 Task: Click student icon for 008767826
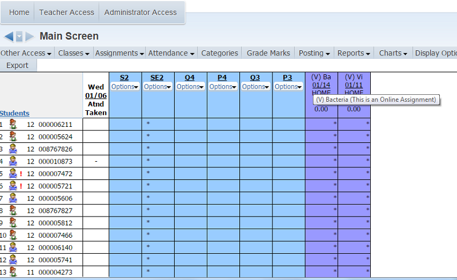[13, 149]
